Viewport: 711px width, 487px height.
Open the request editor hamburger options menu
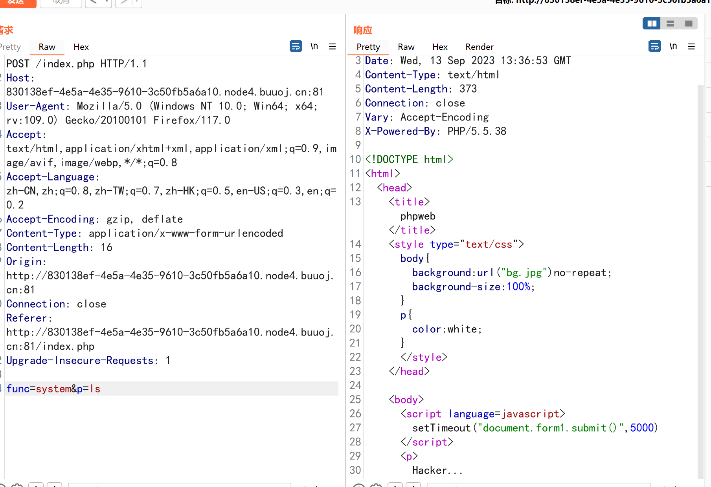coord(333,46)
